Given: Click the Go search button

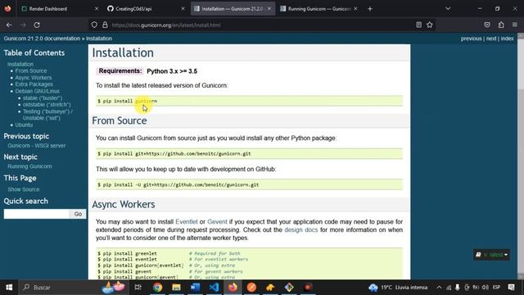Looking at the screenshot, I should (78, 214).
